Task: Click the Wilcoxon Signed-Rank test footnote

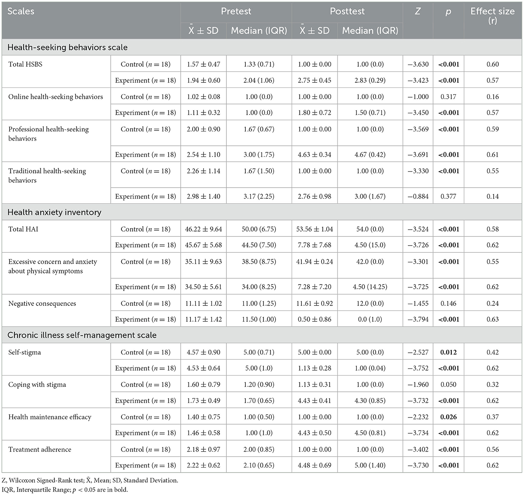Action: [x=90, y=481]
